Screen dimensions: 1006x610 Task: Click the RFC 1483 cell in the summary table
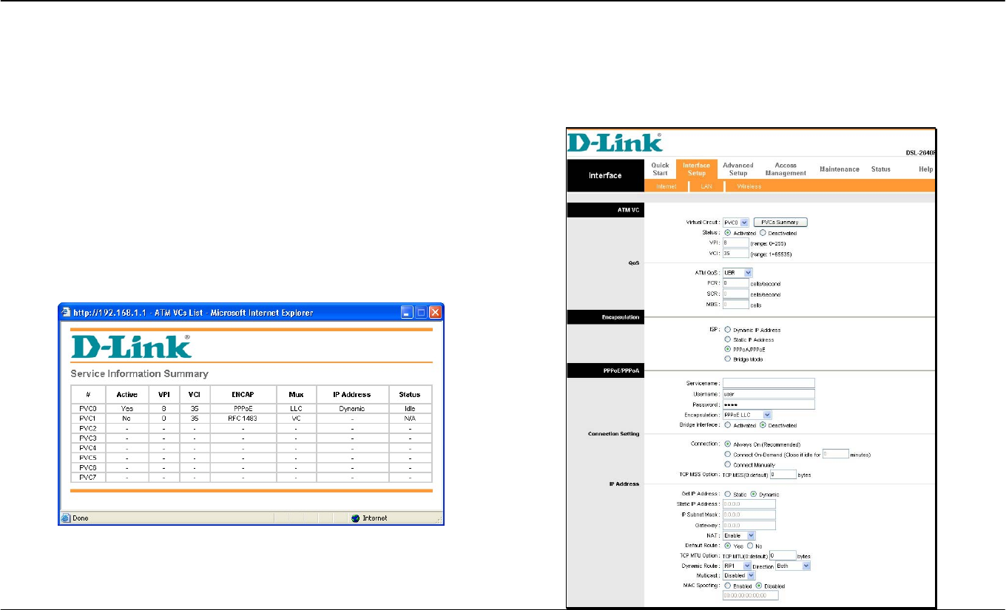click(x=242, y=418)
